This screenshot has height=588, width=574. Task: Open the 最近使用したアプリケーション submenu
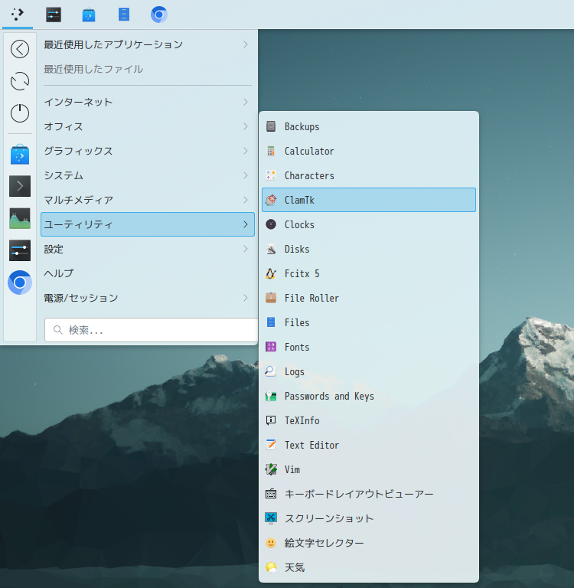[x=147, y=44]
